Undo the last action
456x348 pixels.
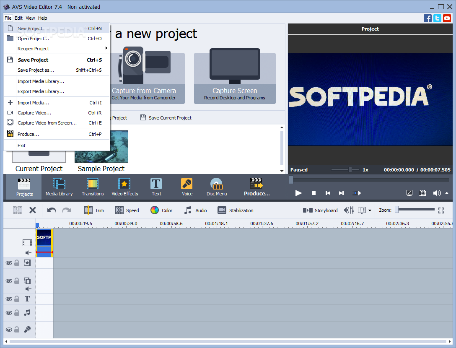pos(52,210)
